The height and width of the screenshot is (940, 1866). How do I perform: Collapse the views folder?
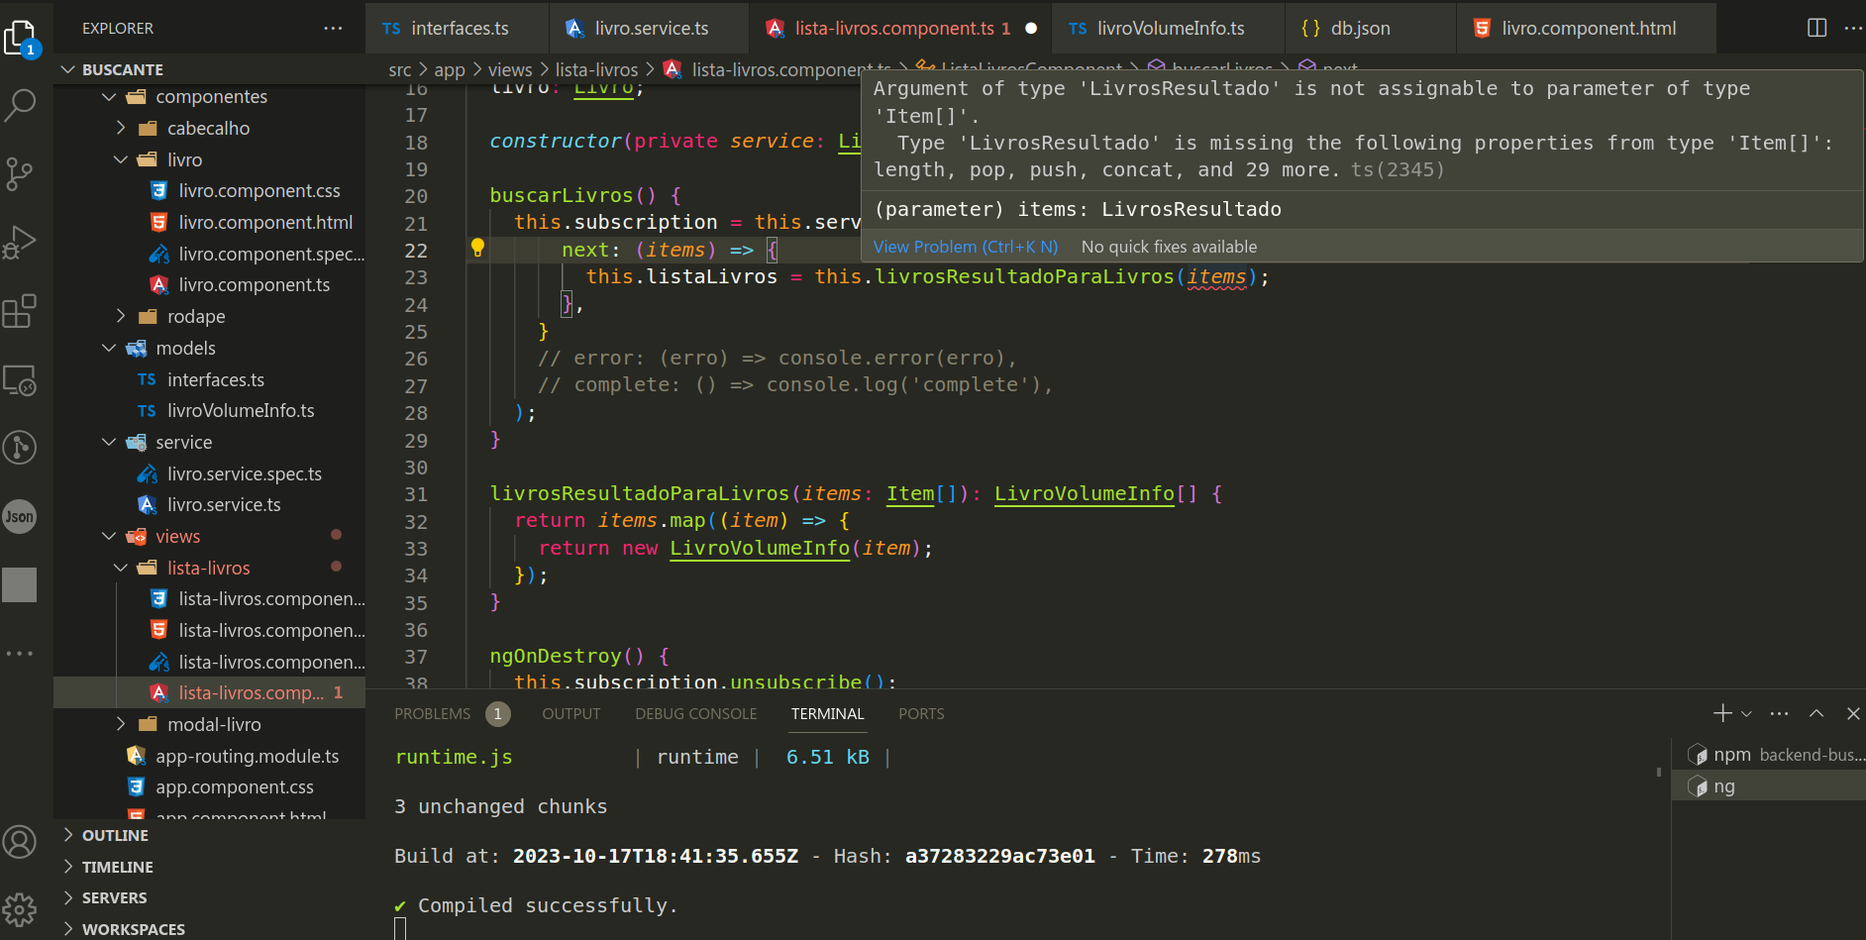(210, 536)
